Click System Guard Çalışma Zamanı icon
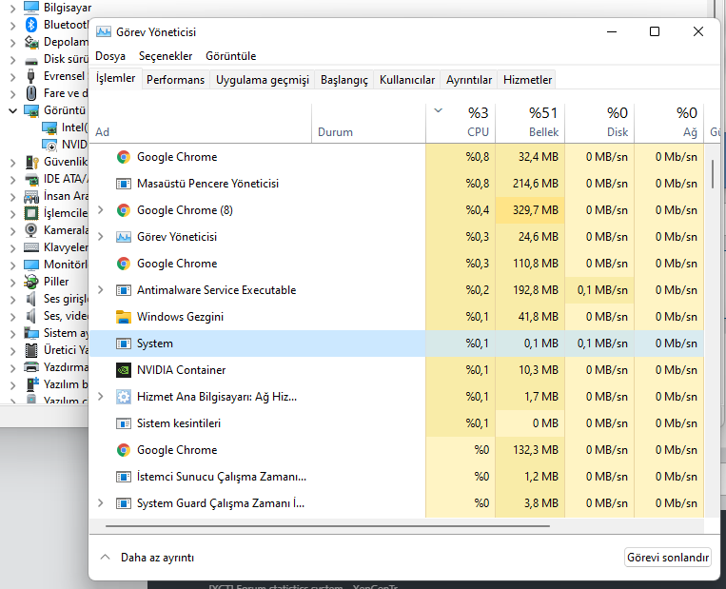Screen dimensions: 726x589 pos(123,503)
